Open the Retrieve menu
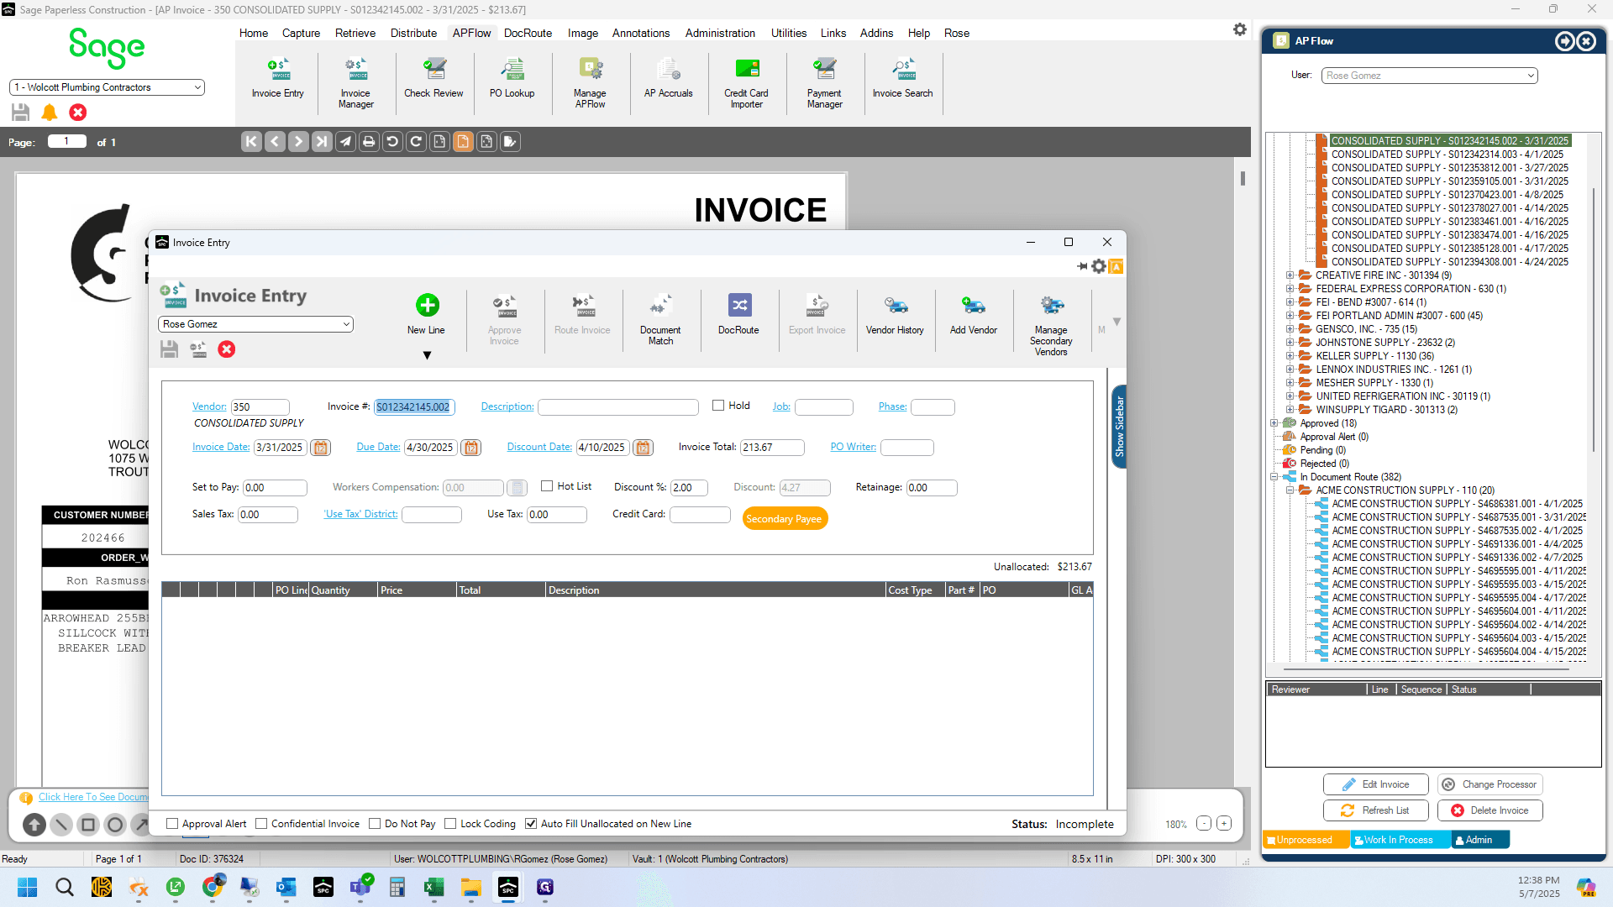This screenshot has width=1613, height=907. tap(355, 33)
